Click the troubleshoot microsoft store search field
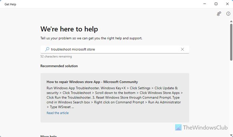The width and height of the screenshot is (233, 137). (115, 49)
